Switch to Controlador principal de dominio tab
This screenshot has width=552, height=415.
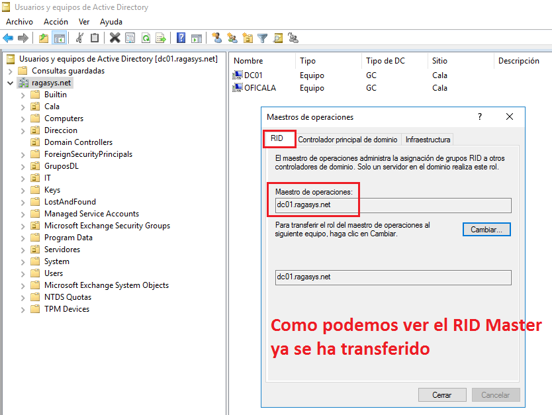point(348,140)
